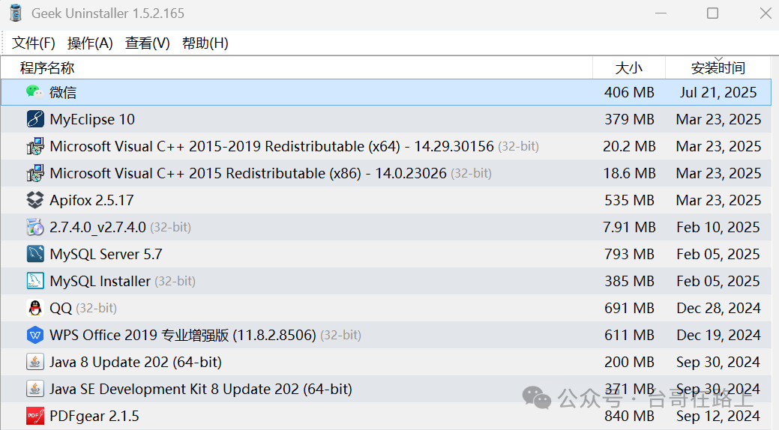The width and height of the screenshot is (779, 430).
Task: Open the 帮助(H) menu
Action: (205, 43)
